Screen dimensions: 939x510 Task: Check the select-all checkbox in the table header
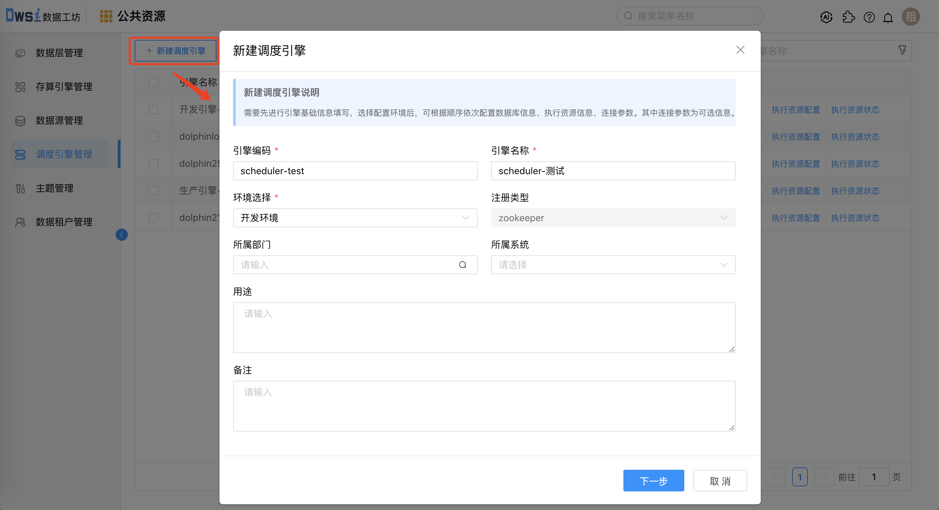pyautogui.click(x=154, y=83)
